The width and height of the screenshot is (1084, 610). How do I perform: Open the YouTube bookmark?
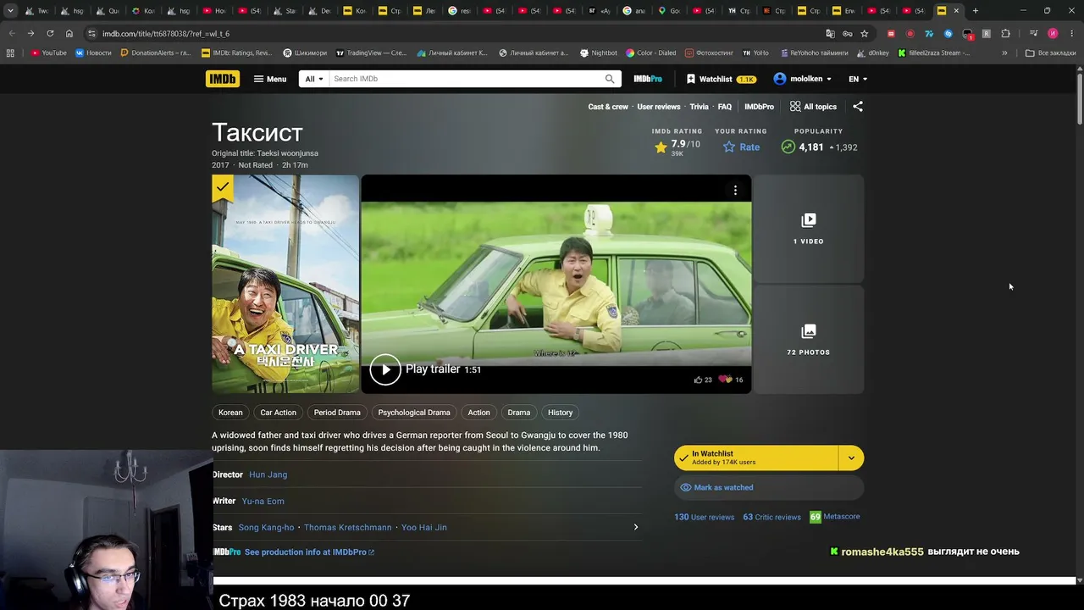point(48,53)
